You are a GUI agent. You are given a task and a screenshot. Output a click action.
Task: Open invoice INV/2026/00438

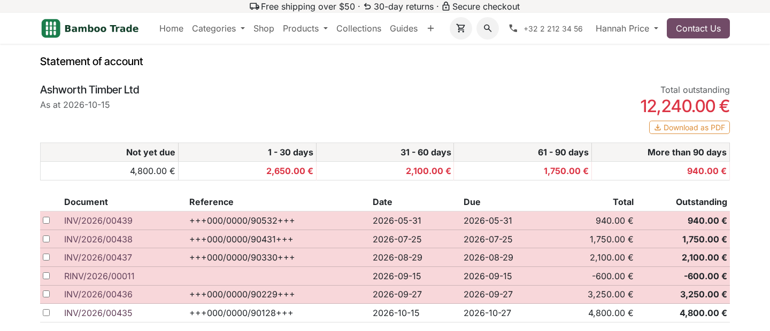click(x=98, y=239)
